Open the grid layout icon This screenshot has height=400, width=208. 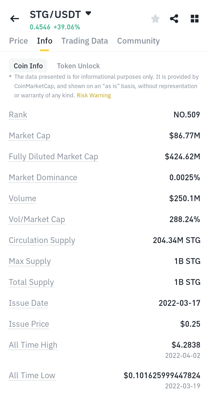coord(194,19)
